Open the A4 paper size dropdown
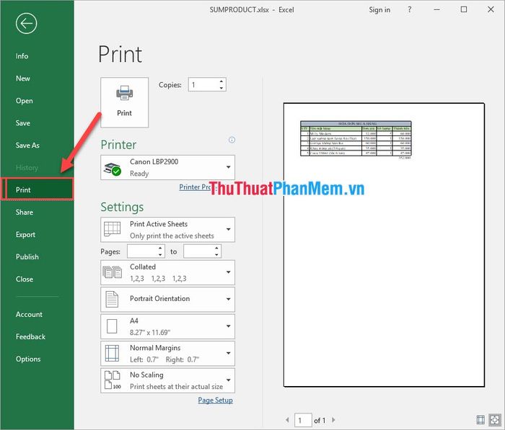505x430 pixels. (167, 326)
